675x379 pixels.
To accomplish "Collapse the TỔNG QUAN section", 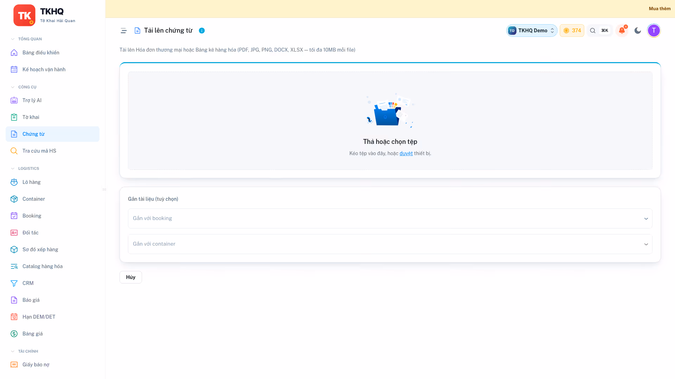I will click(x=26, y=39).
